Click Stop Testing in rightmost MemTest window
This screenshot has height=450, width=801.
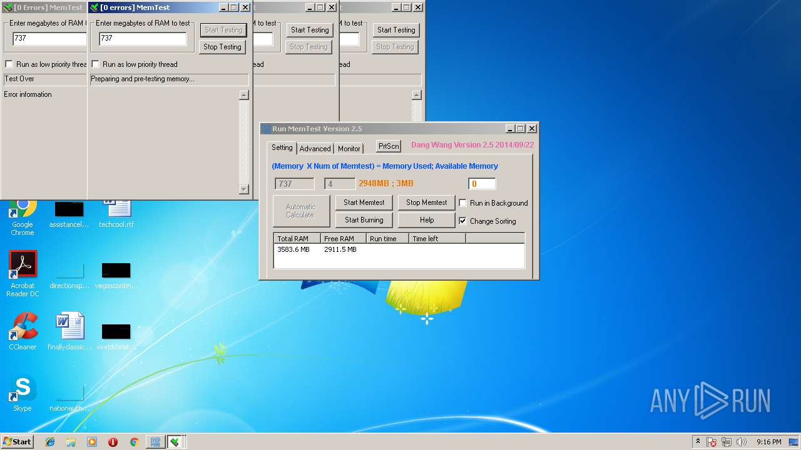395,47
